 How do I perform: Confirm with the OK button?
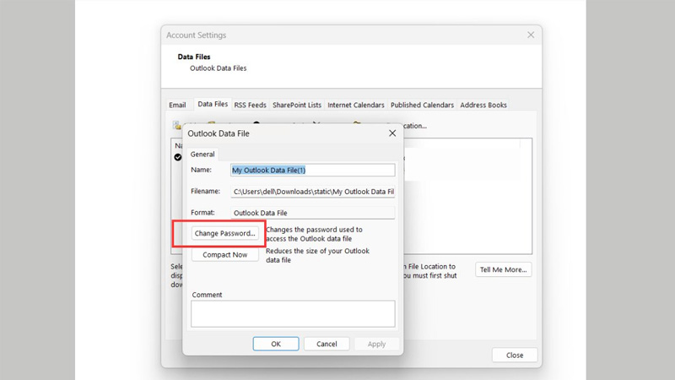pos(276,344)
